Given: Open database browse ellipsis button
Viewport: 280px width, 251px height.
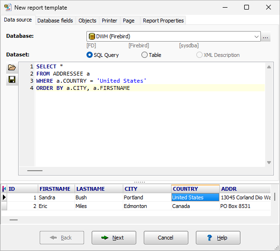Looking at the screenshot, I should click(266, 37).
